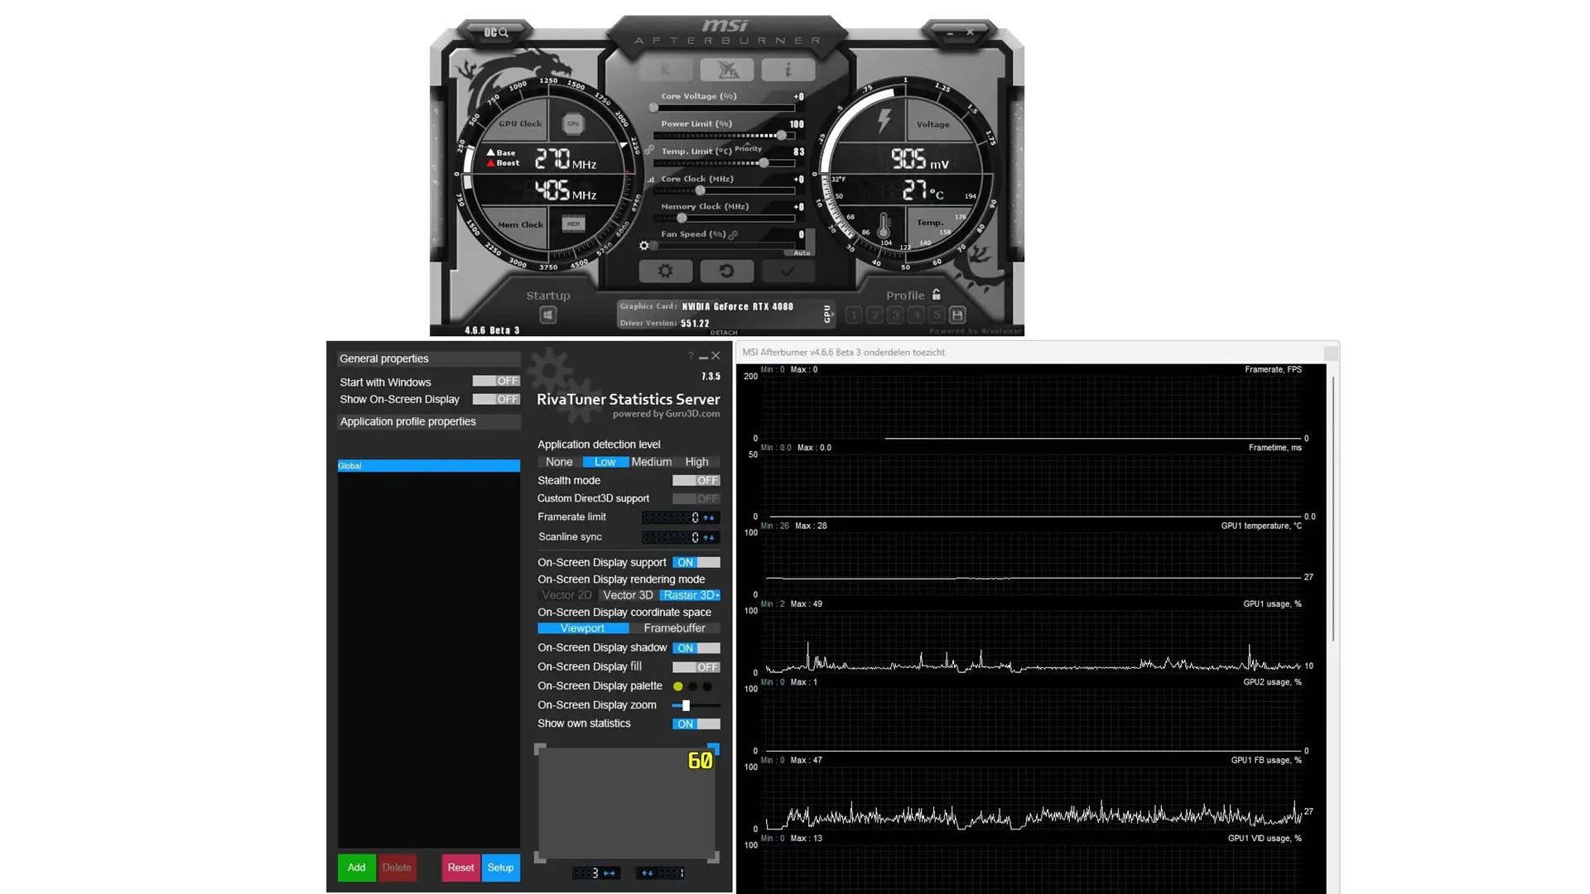Screen dimensions: 1590x894
Task: Toggle Show own statistics switch
Action: [x=696, y=723]
